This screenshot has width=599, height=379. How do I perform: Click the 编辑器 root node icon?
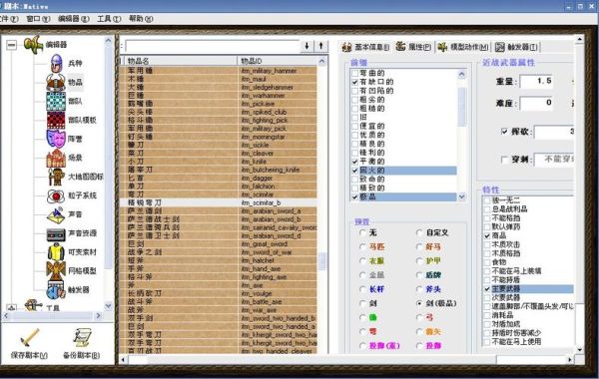pos(33,44)
